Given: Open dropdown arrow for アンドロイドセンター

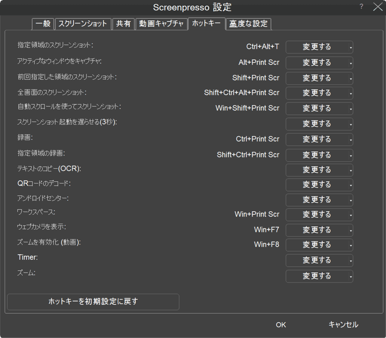Looking at the screenshot, I should click(x=351, y=200).
